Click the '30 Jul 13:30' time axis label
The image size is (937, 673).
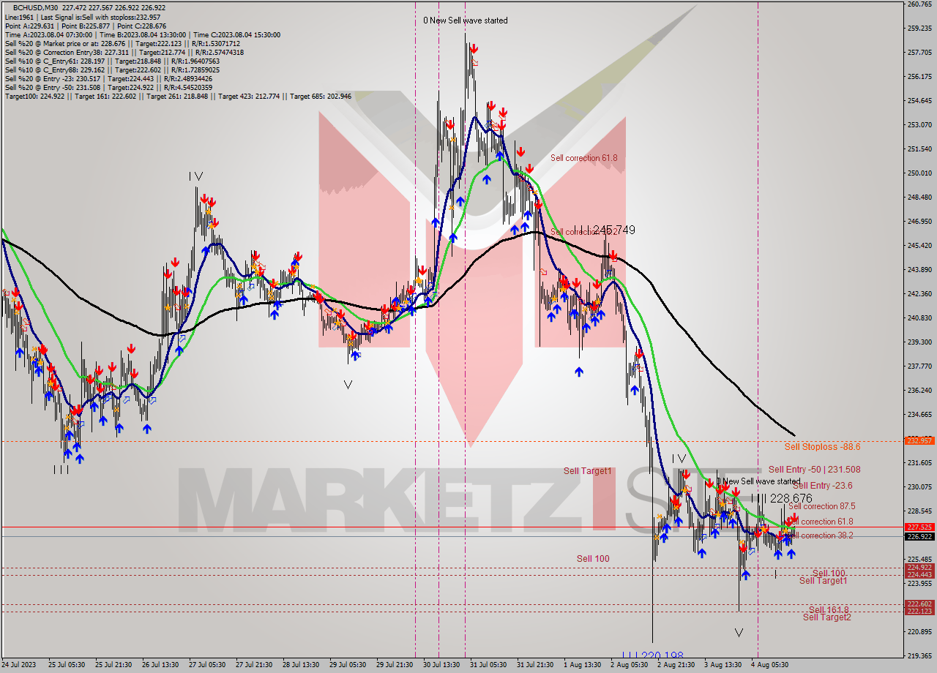[x=441, y=665]
